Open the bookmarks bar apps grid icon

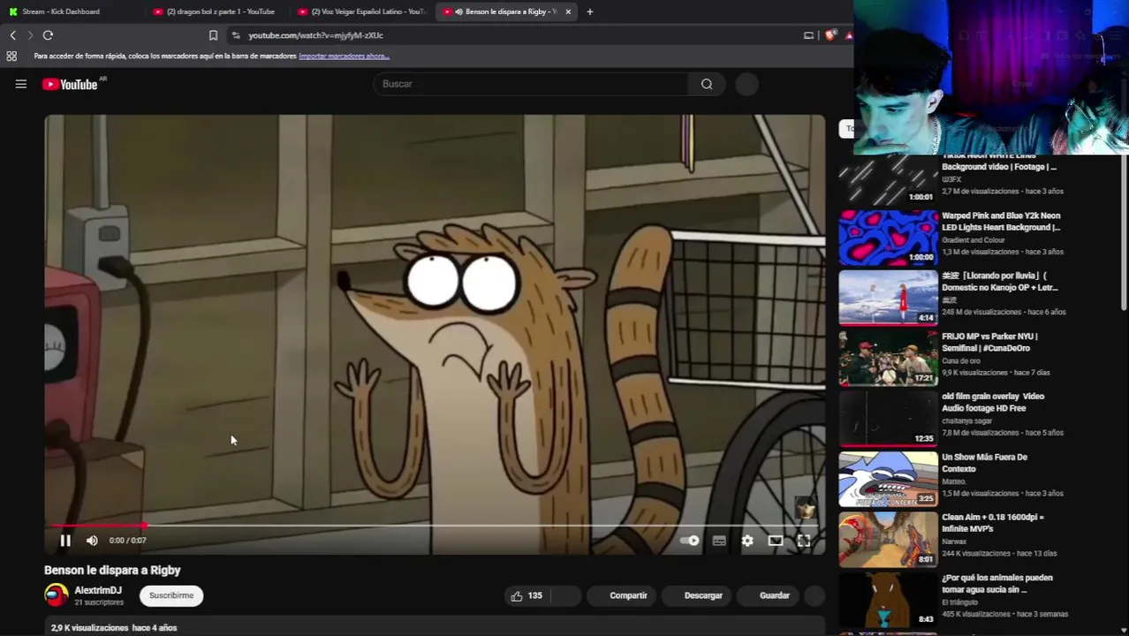(11, 56)
